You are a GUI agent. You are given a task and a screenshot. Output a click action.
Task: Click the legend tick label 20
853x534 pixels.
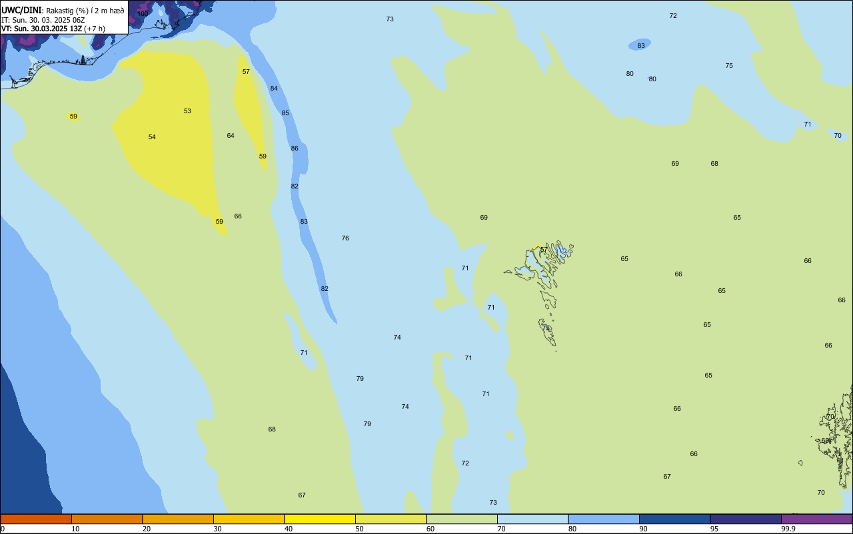tap(147, 529)
